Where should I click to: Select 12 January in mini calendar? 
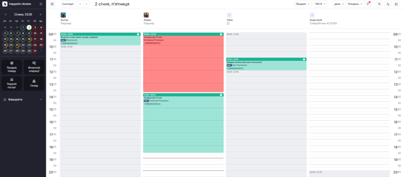click(x=5, y=39)
